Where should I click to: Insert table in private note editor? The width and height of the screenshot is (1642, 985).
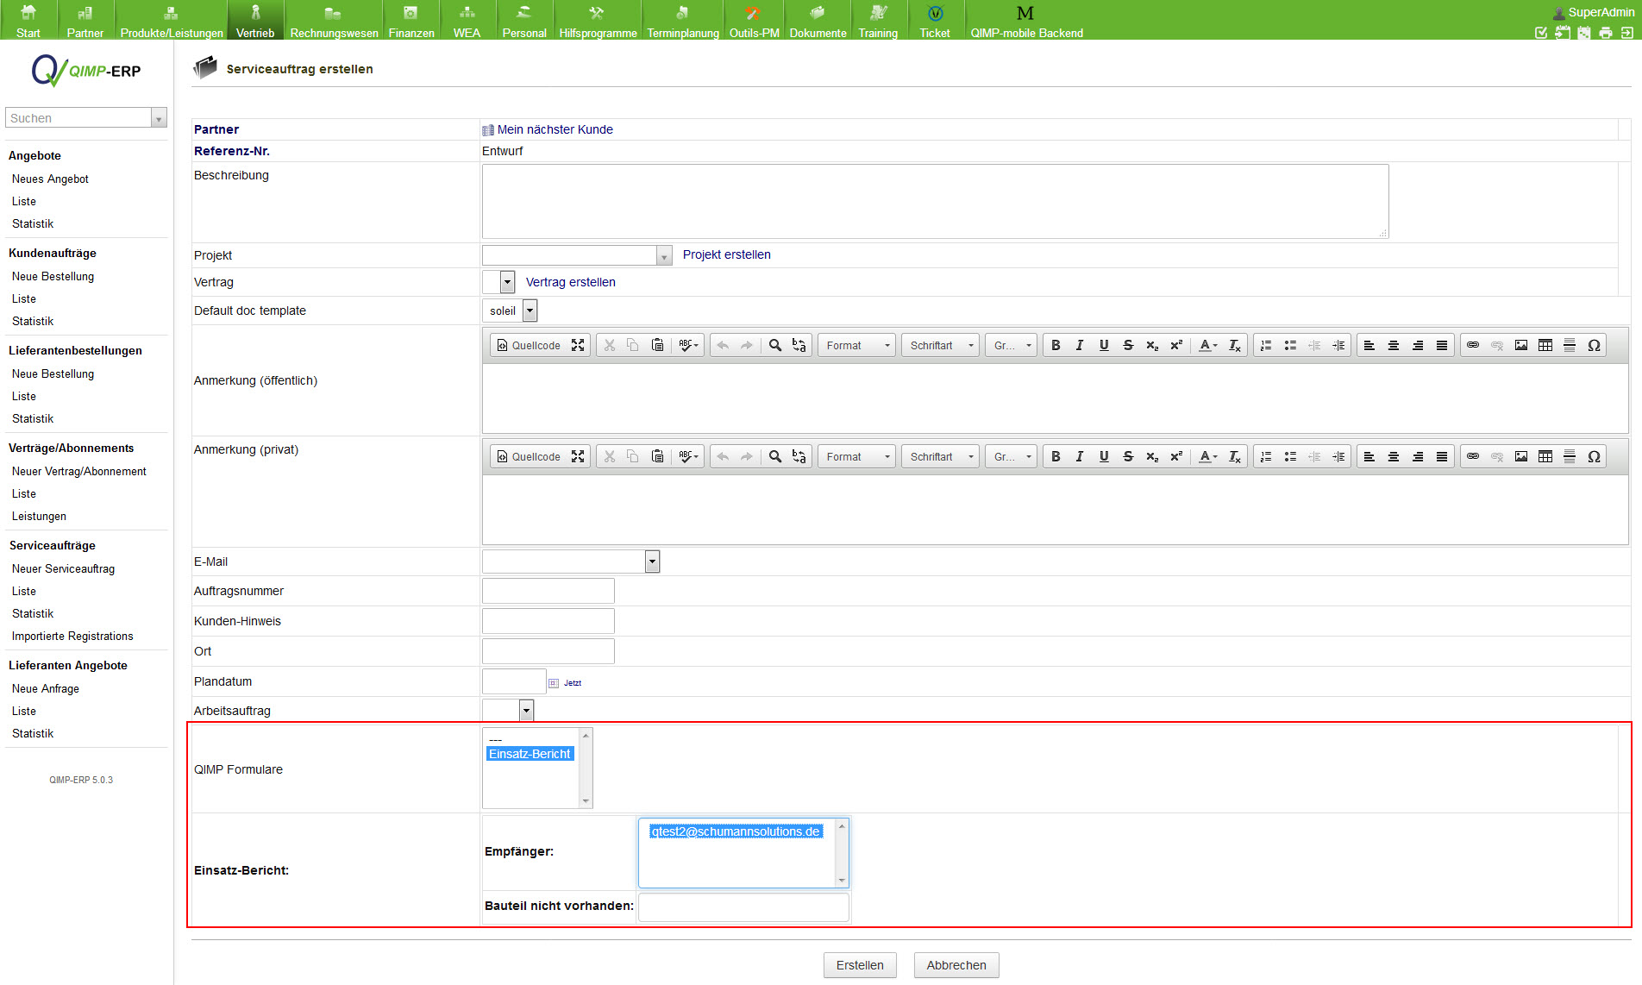[x=1545, y=456]
